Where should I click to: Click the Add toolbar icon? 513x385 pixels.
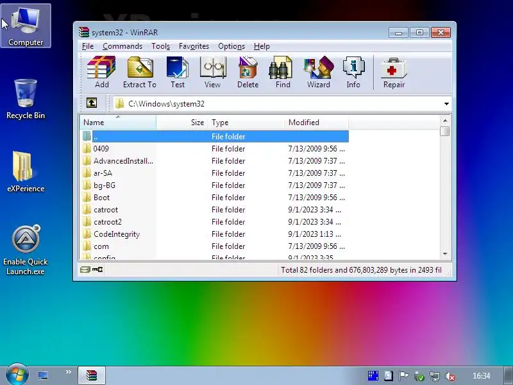101,73
